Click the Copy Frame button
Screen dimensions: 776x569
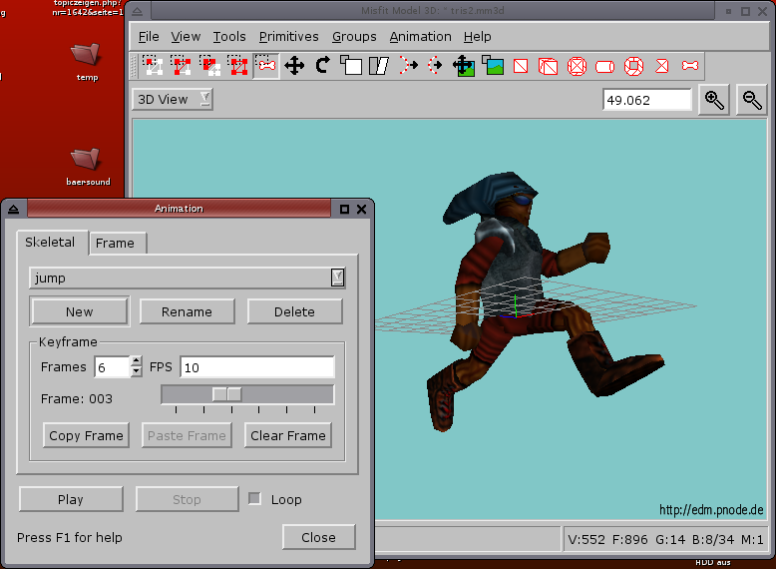[x=86, y=435]
